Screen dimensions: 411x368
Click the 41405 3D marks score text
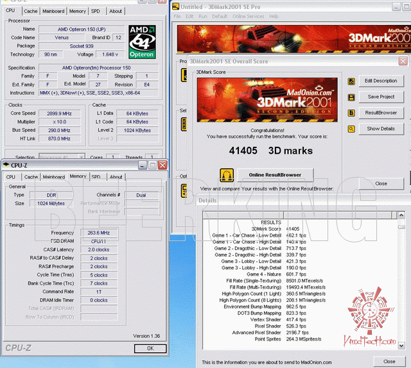click(271, 151)
